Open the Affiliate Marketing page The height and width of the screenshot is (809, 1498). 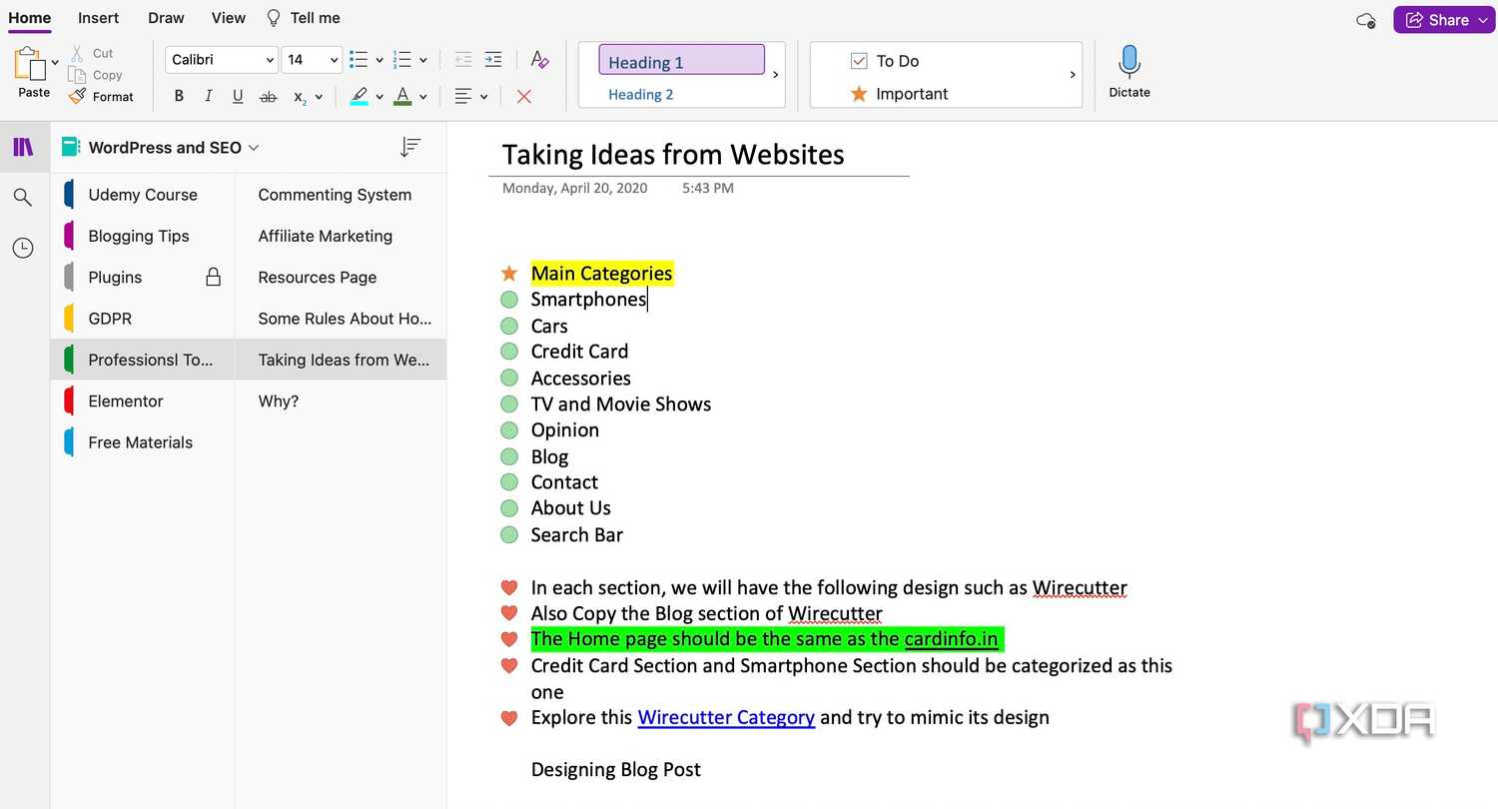(x=341, y=236)
